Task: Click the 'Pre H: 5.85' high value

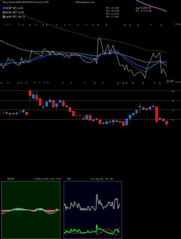Action: click(113, 11)
